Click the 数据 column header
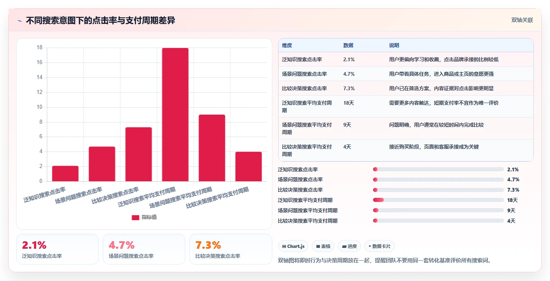 click(x=349, y=46)
